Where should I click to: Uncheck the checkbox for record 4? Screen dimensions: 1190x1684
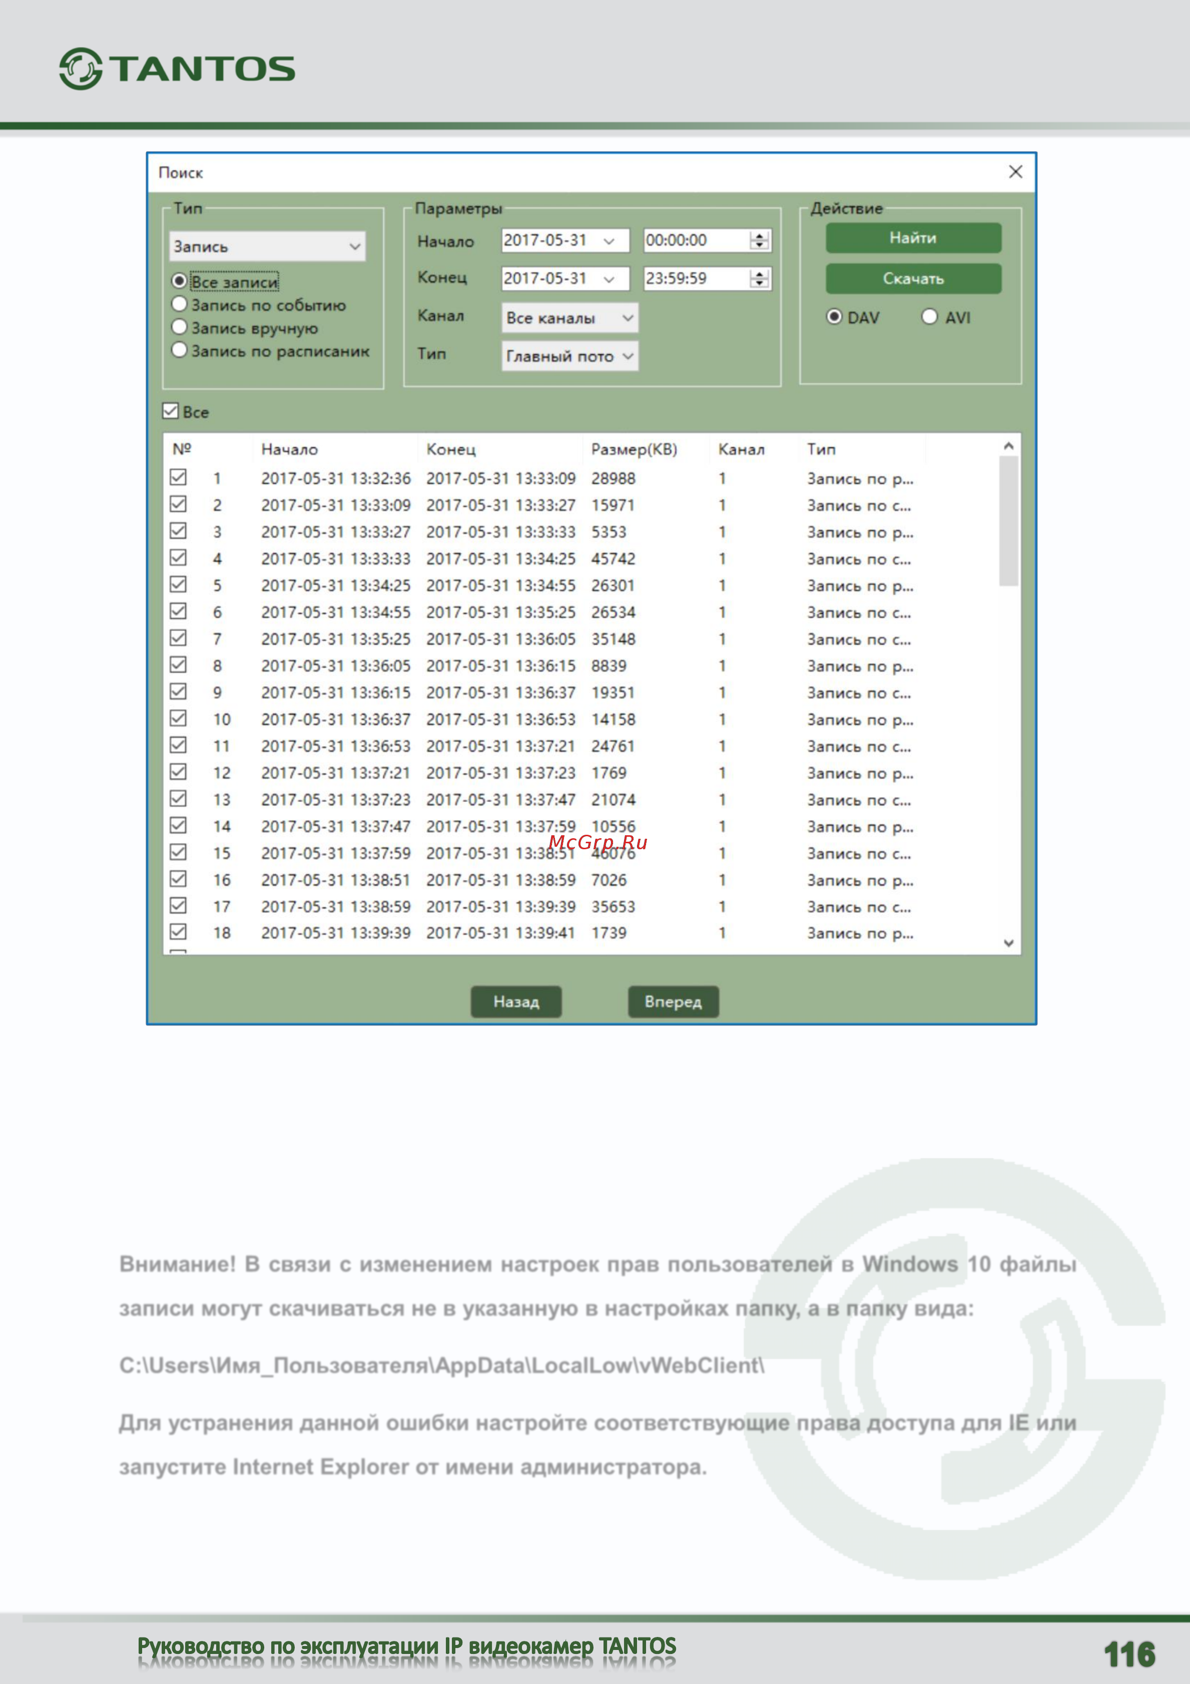(x=178, y=557)
